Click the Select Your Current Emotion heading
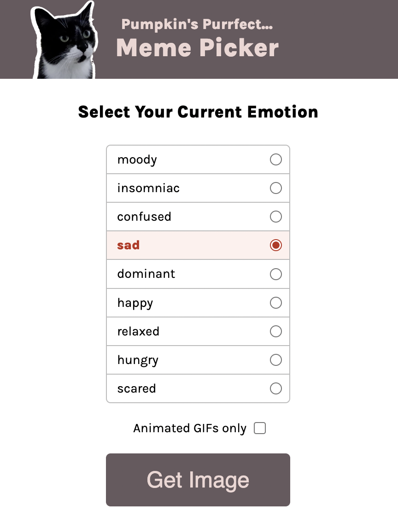The height and width of the screenshot is (517, 398). click(x=199, y=112)
